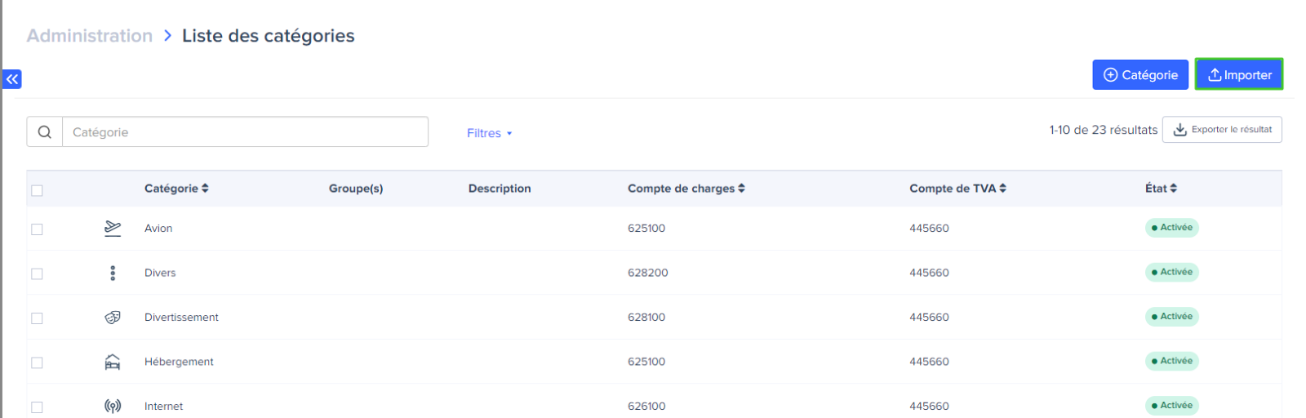Image resolution: width=1306 pixels, height=418 pixels.
Task: Click the search magnifier icon
Action: click(45, 131)
